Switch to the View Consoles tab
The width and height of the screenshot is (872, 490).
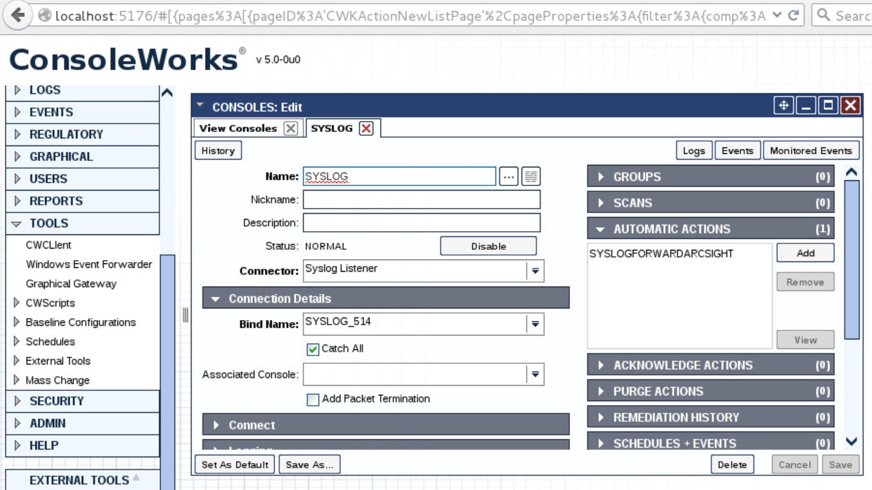238,128
